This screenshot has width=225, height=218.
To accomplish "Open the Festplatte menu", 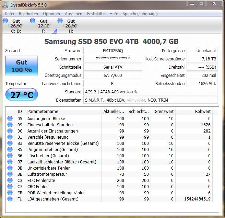I will click(96, 14).
